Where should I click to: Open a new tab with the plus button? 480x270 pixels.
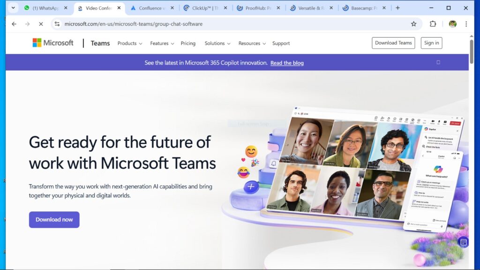397,8
